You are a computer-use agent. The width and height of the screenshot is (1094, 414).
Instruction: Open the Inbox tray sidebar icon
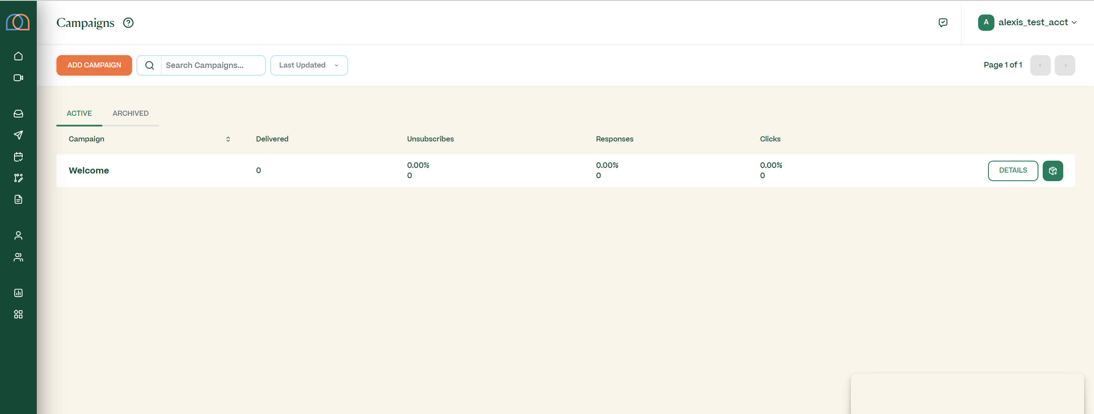tap(18, 114)
